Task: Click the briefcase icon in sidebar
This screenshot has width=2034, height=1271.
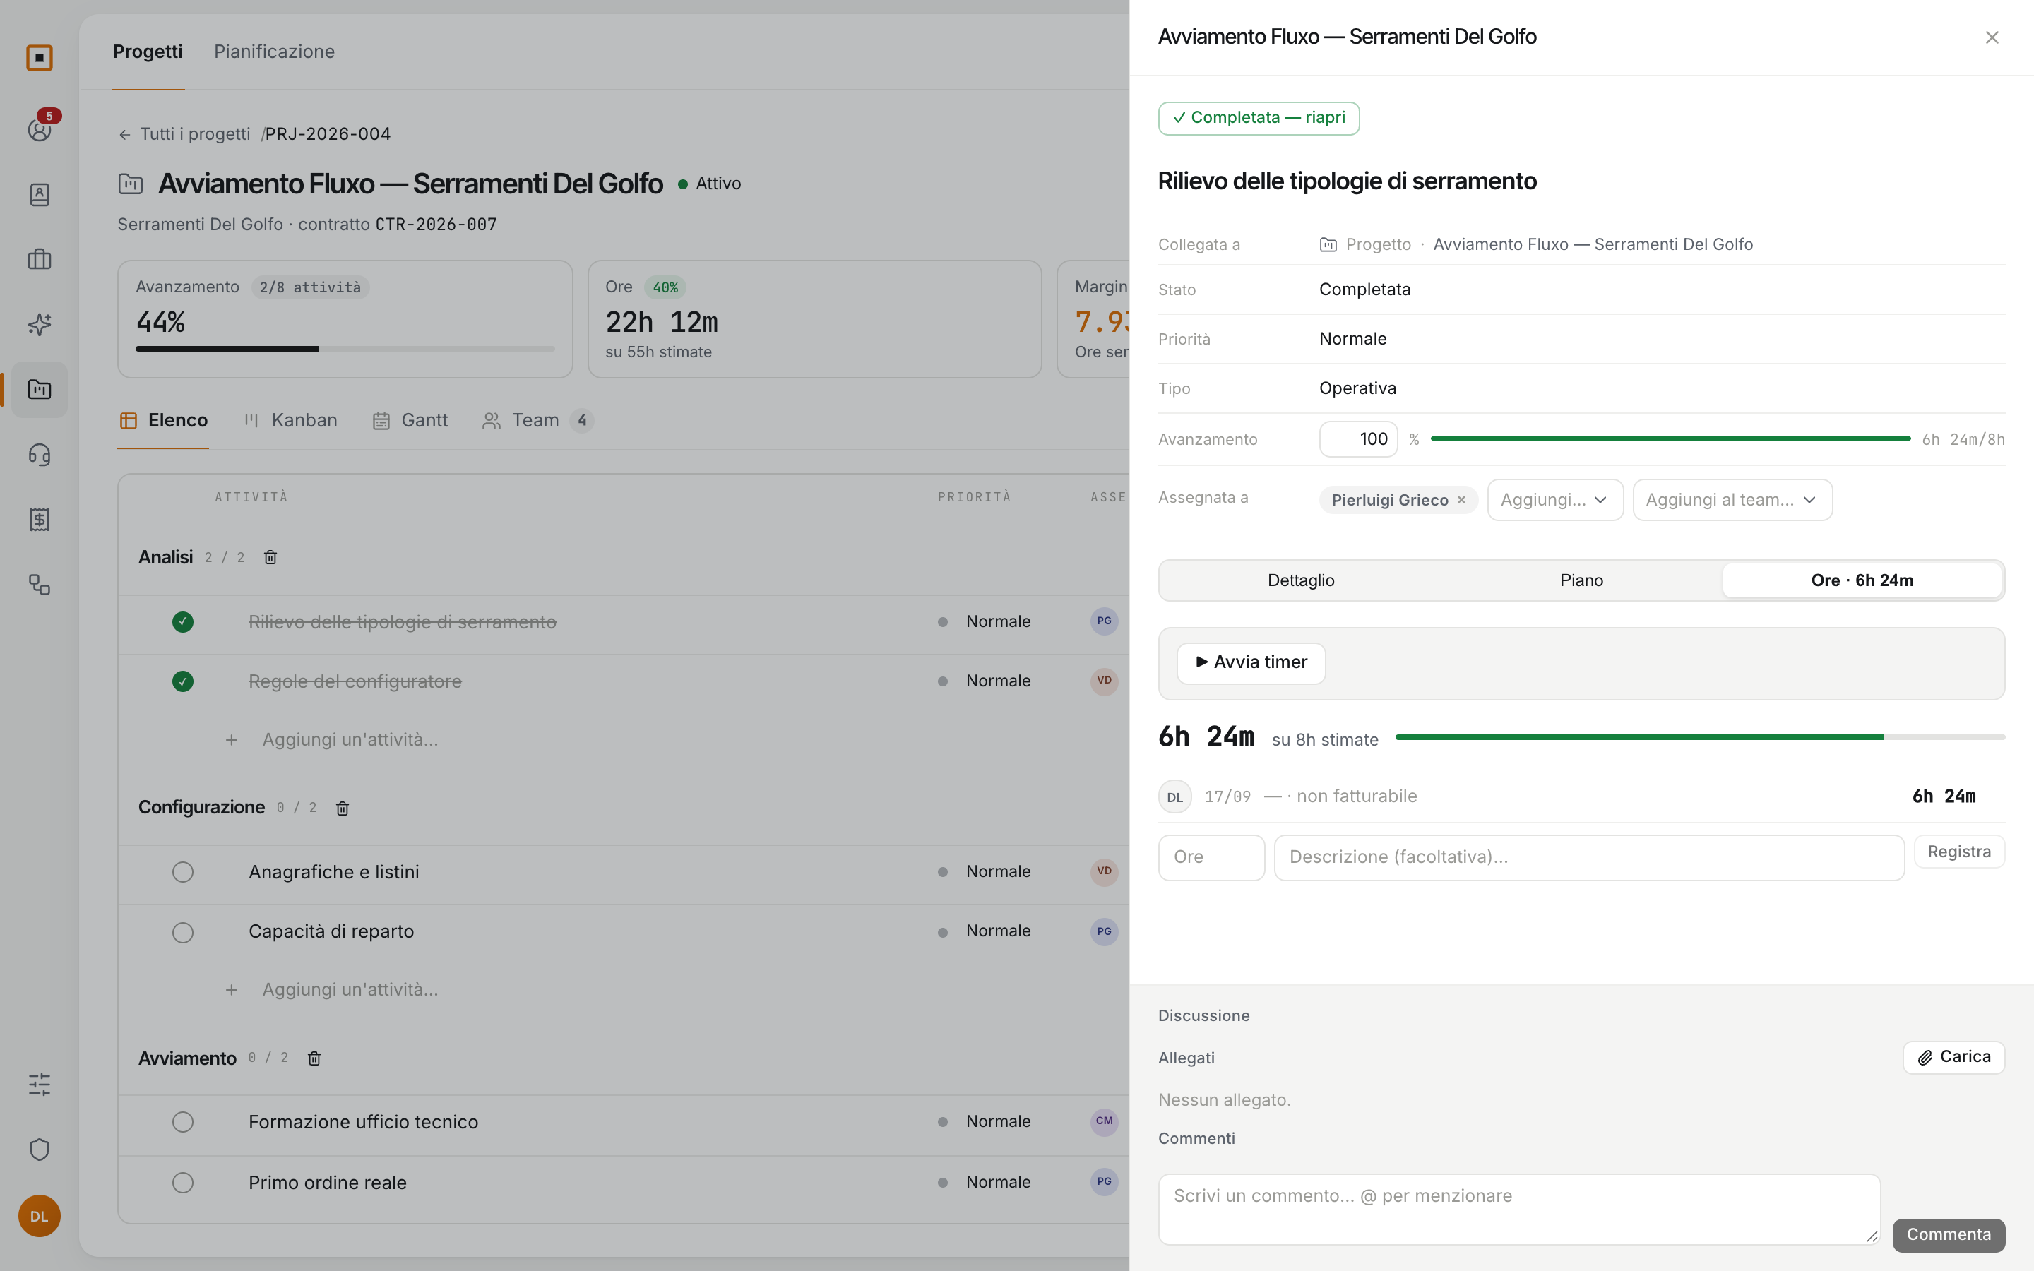Action: pos(40,260)
